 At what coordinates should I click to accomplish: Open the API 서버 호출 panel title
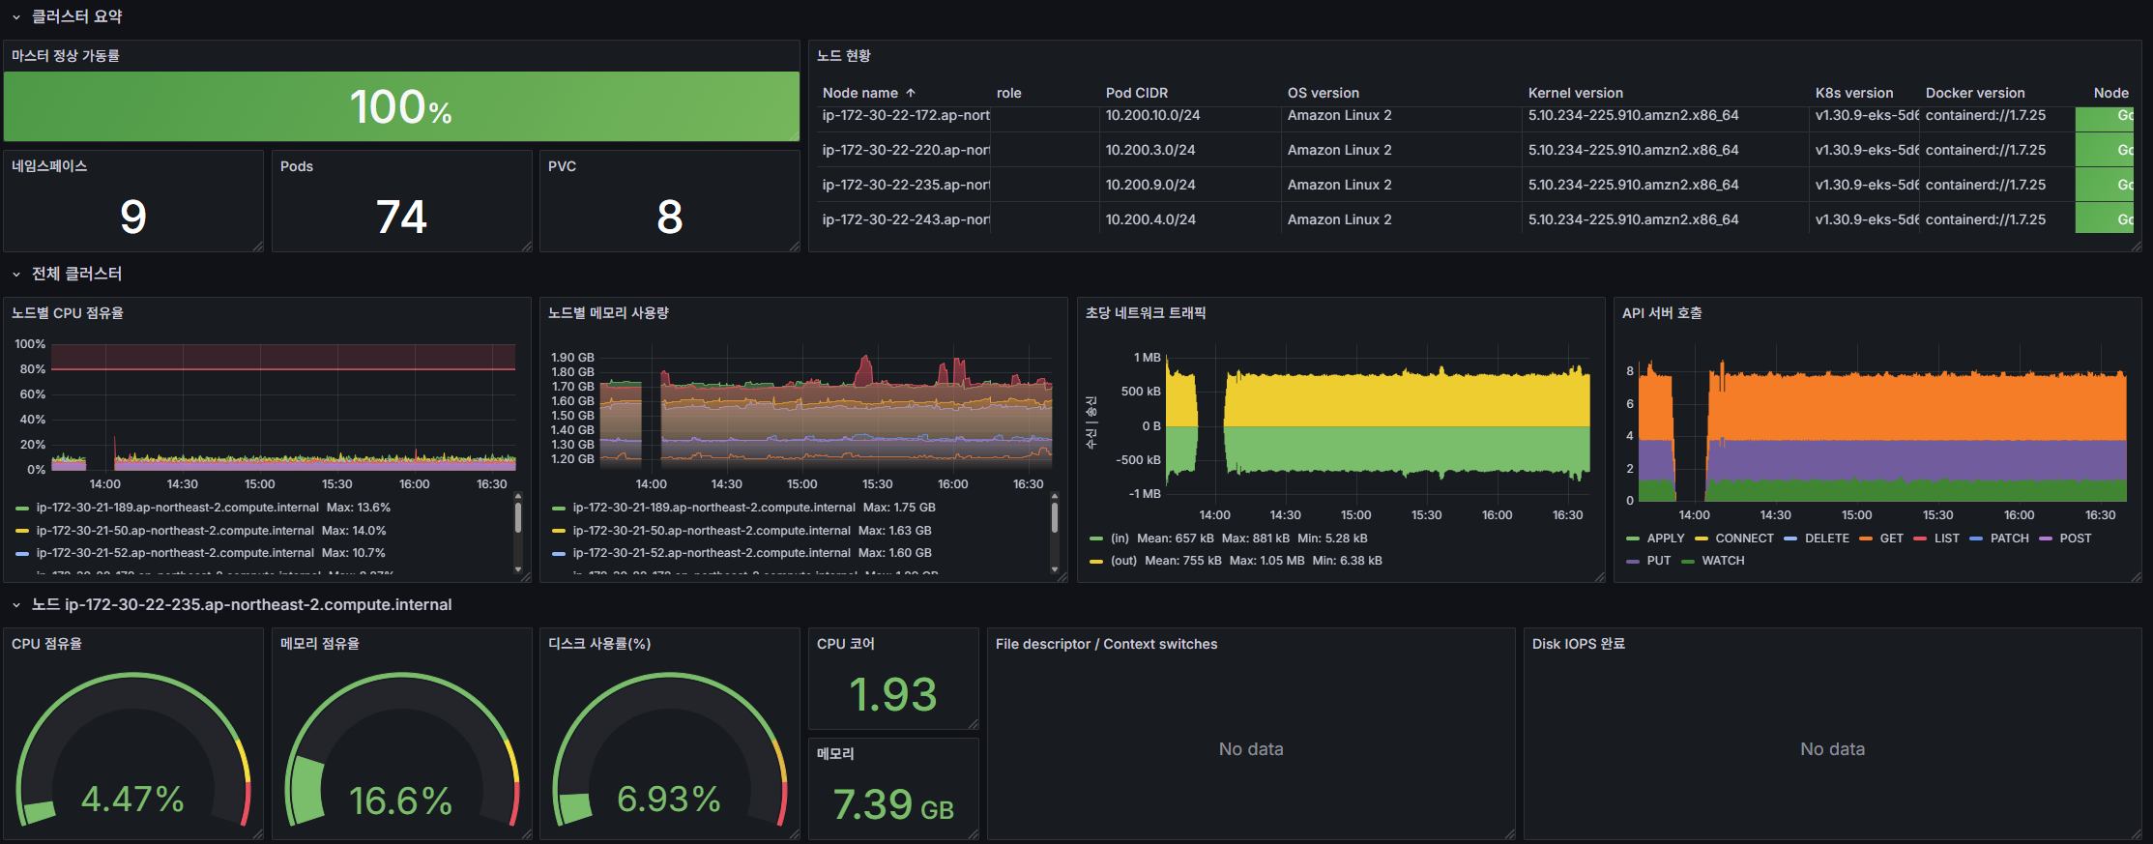[1662, 313]
